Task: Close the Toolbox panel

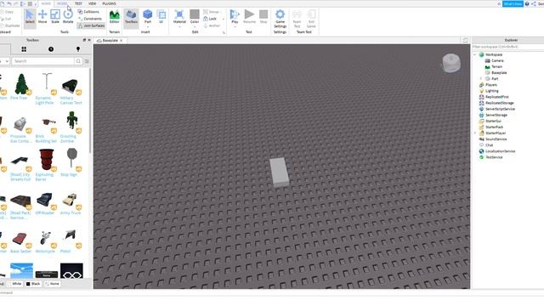Action: click(x=89, y=40)
